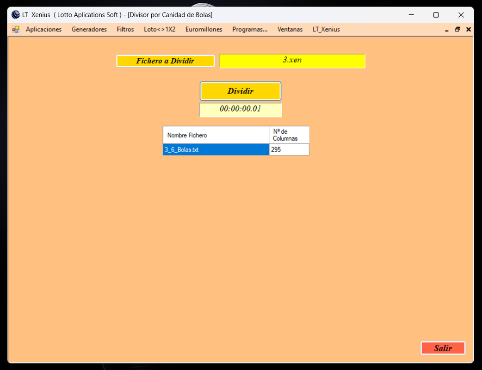Screen dimensions: 482x370
Task: Open the Filtros menu
Action: pyautogui.click(x=125, y=30)
